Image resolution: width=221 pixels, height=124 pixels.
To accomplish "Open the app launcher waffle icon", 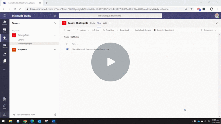I will [4, 15].
